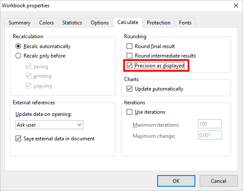This screenshot has width=243, height=191.
Task: Switch to the Summary tab
Action: (20, 23)
